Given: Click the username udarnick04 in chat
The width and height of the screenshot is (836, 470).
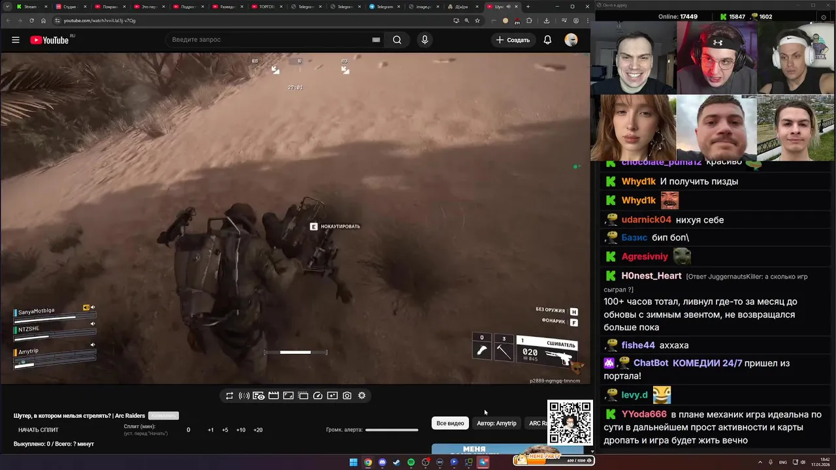Looking at the screenshot, I should pyautogui.click(x=646, y=219).
